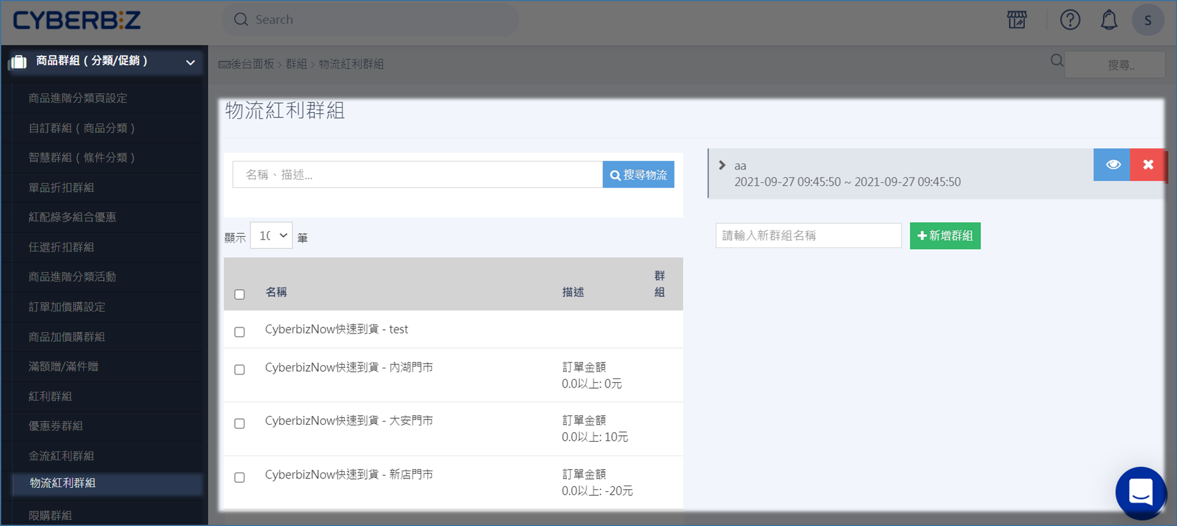The width and height of the screenshot is (1177, 526).
Task: Delete the aa group with red X
Action: point(1148,164)
